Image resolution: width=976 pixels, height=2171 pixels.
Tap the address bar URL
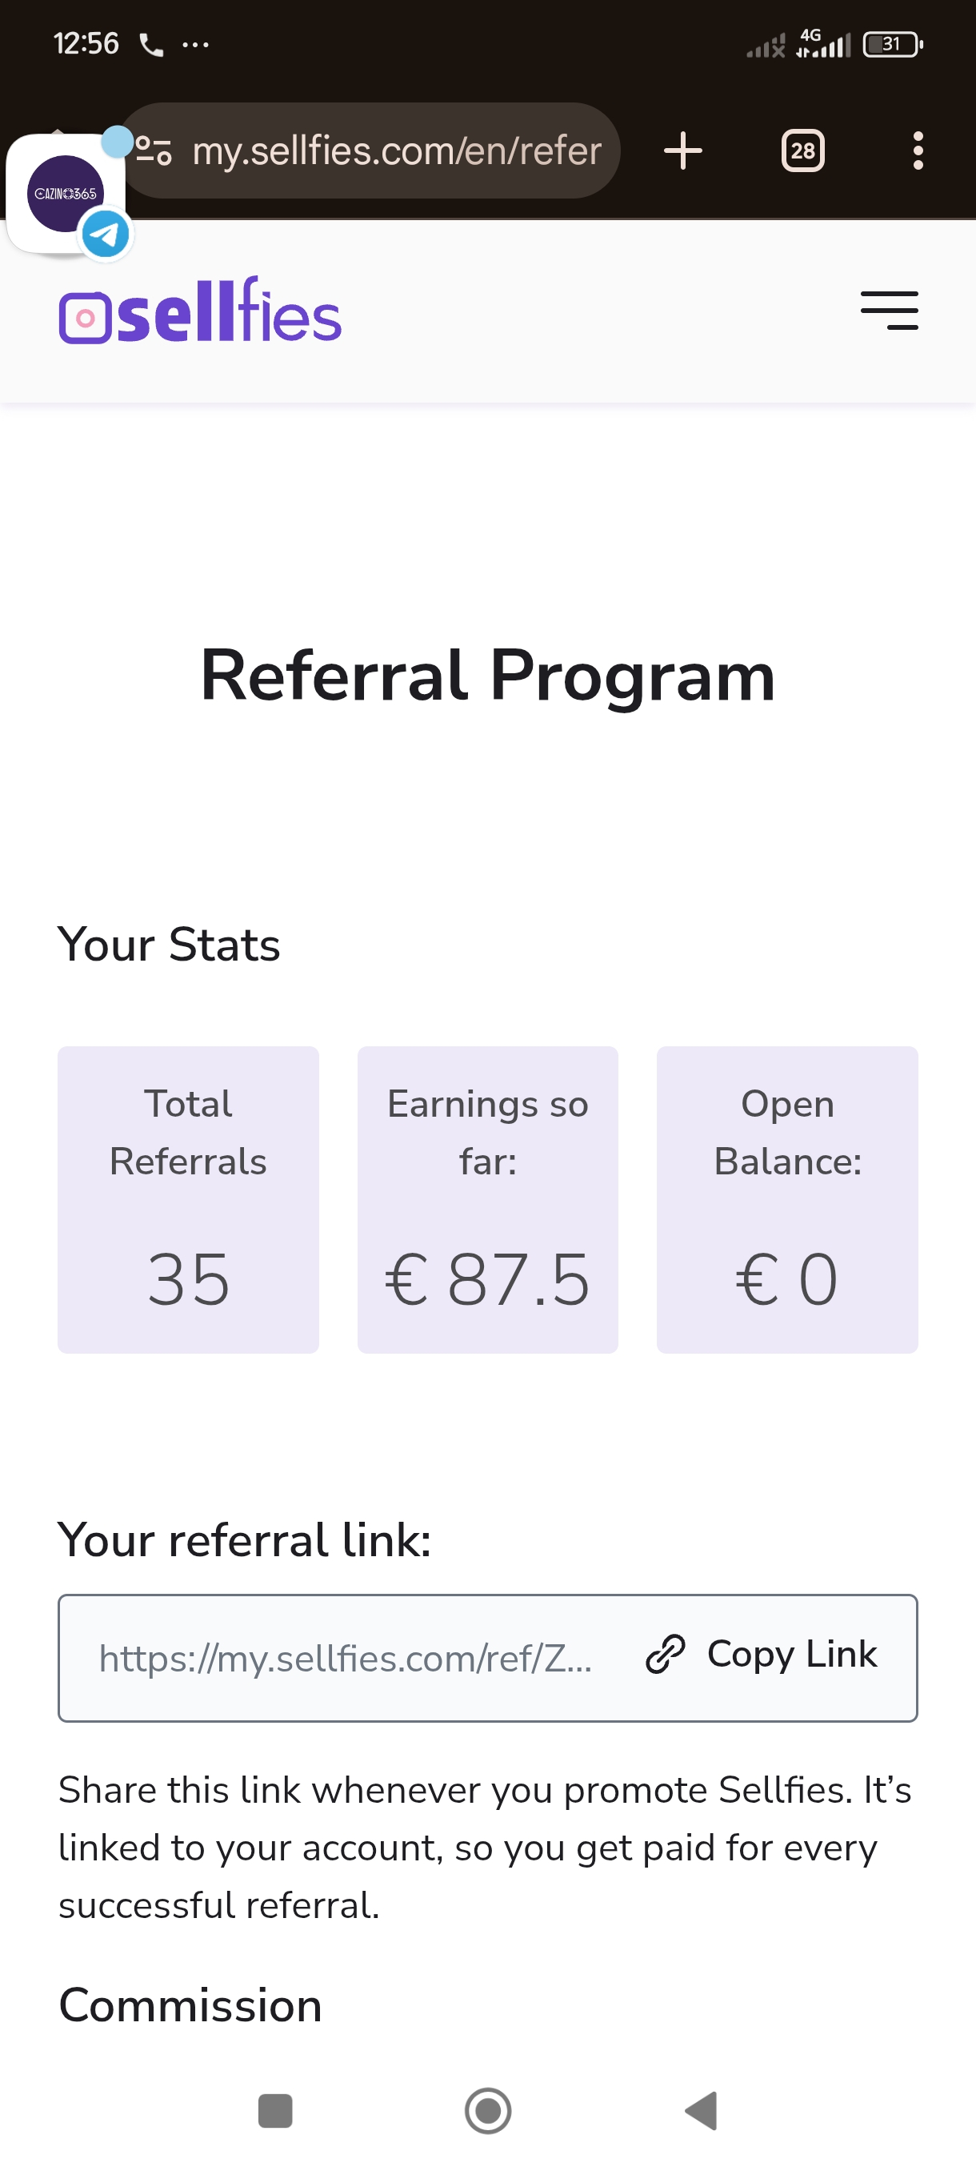tap(396, 152)
